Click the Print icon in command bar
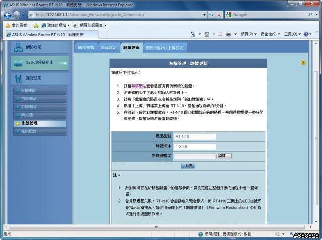 229,34
